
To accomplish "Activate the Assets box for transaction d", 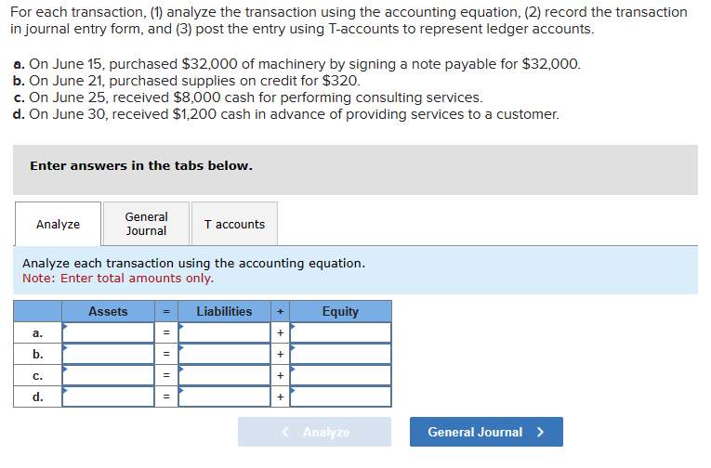I will click(x=109, y=396).
